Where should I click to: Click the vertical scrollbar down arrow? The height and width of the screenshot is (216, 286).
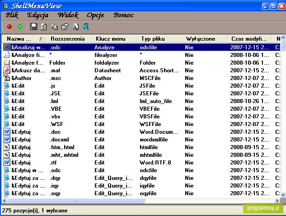point(283,195)
